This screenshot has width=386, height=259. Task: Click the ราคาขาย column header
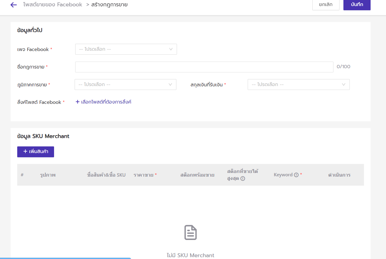click(x=143, y=175)
